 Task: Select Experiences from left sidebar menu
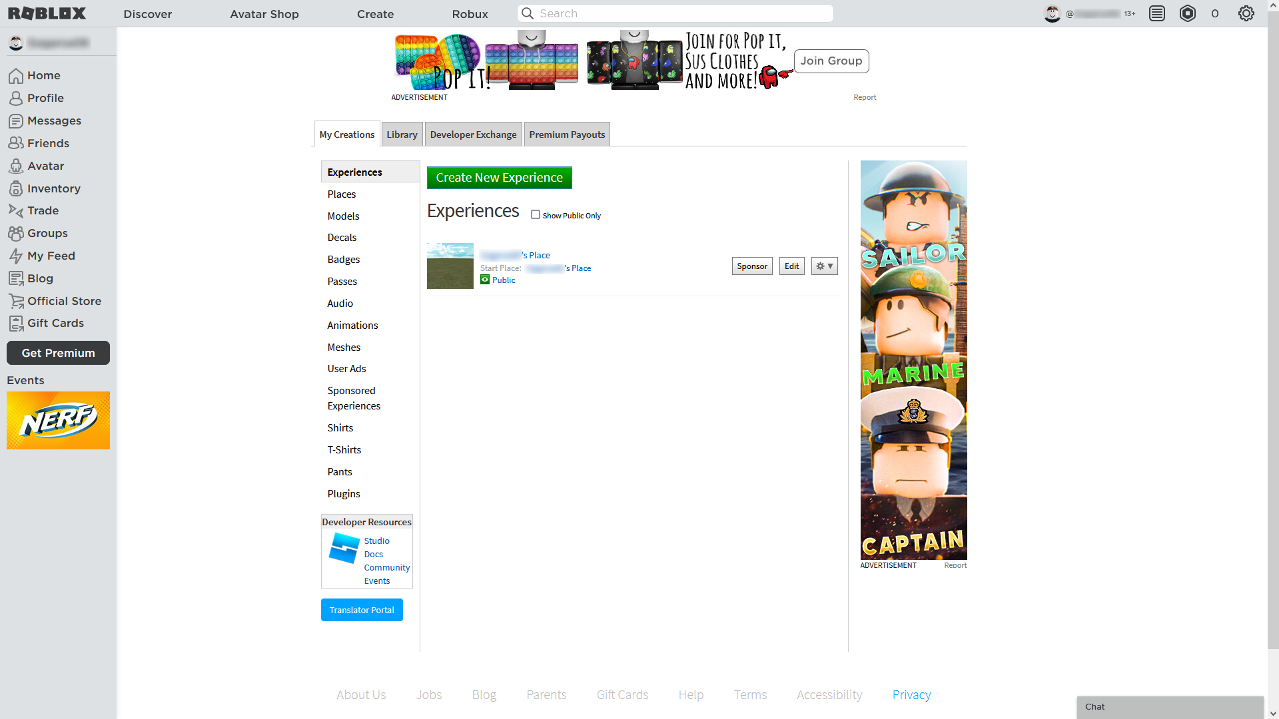click(x=354, y=171)
